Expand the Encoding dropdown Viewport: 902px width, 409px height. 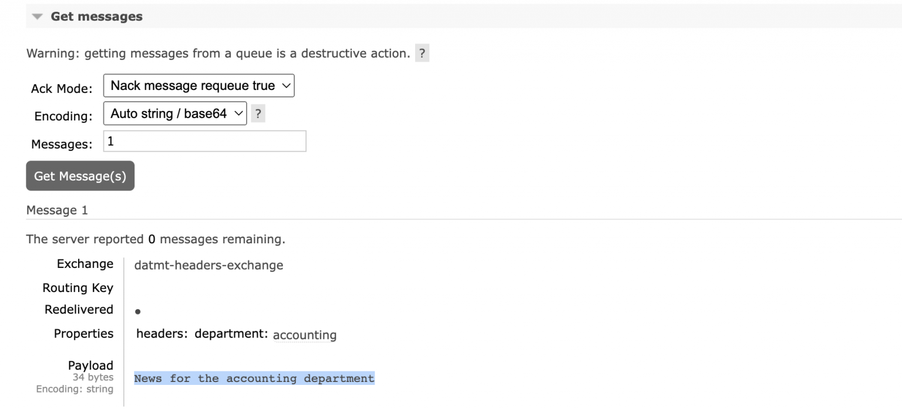coord(175,113)
